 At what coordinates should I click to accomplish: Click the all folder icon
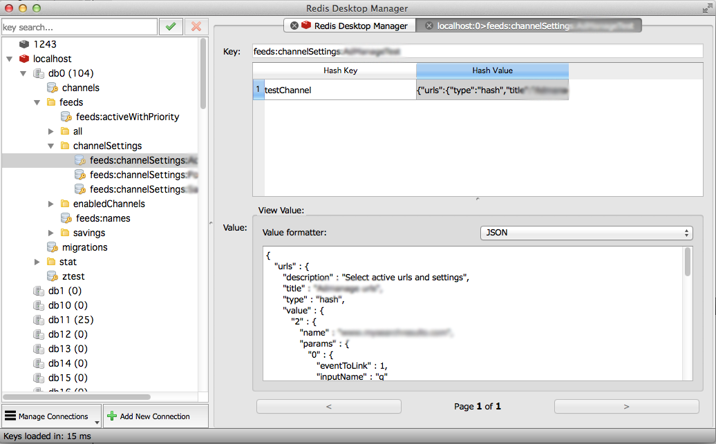coord(65,131)
